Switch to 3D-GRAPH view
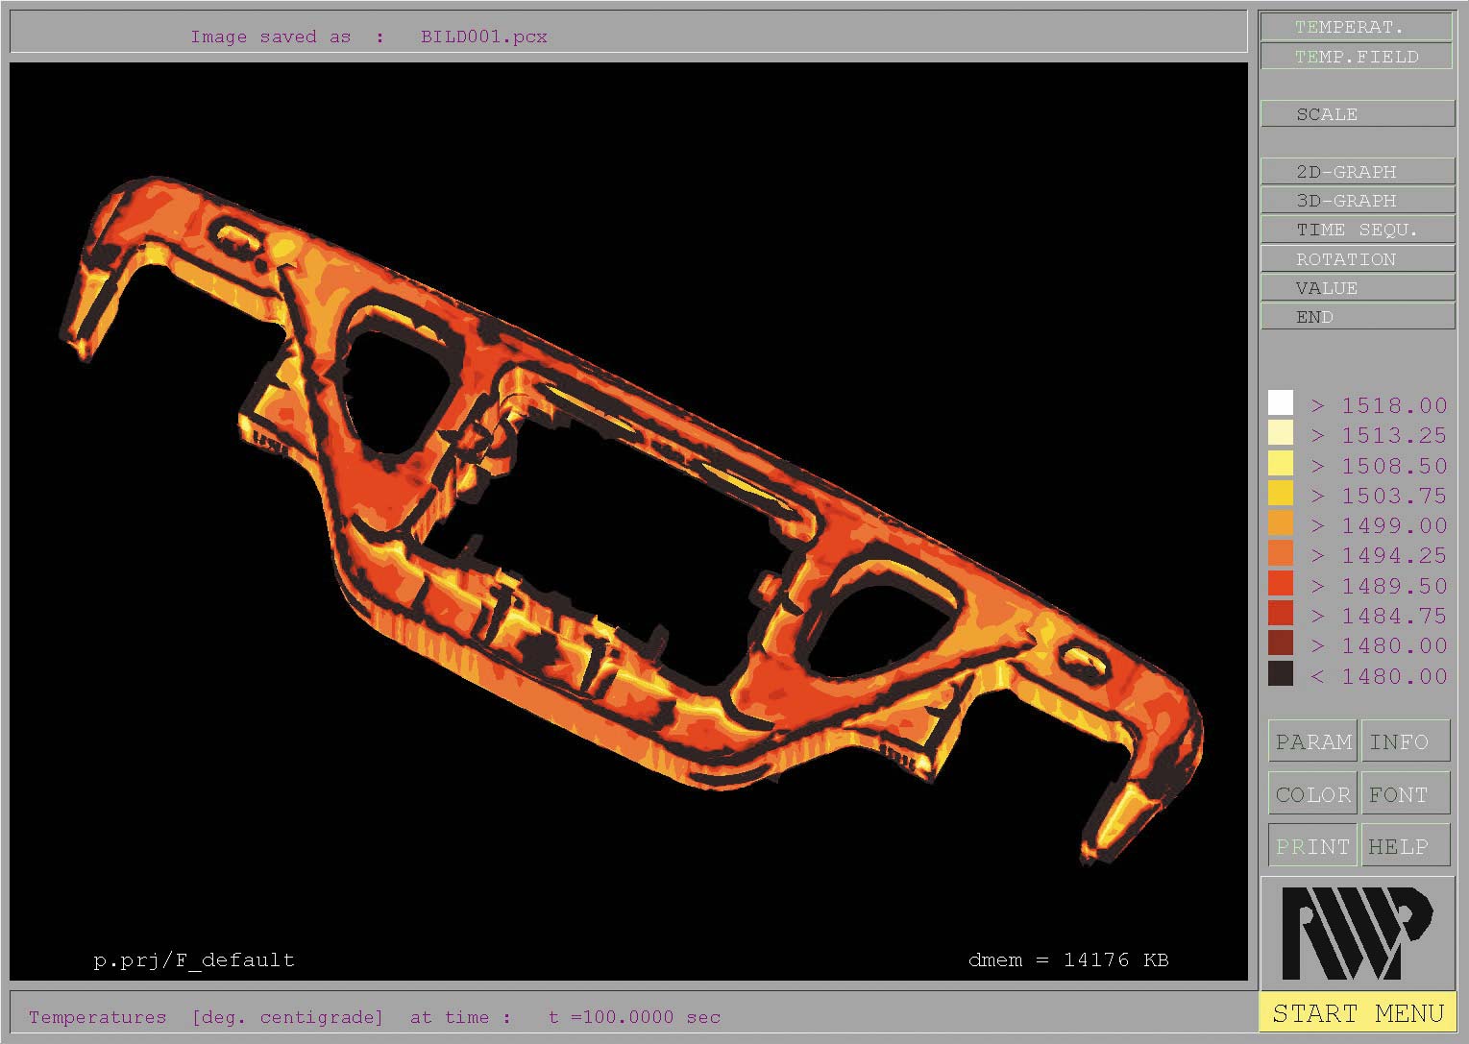Image resolution: width=1469 pixels, height=1044 pixels. 1357,201
